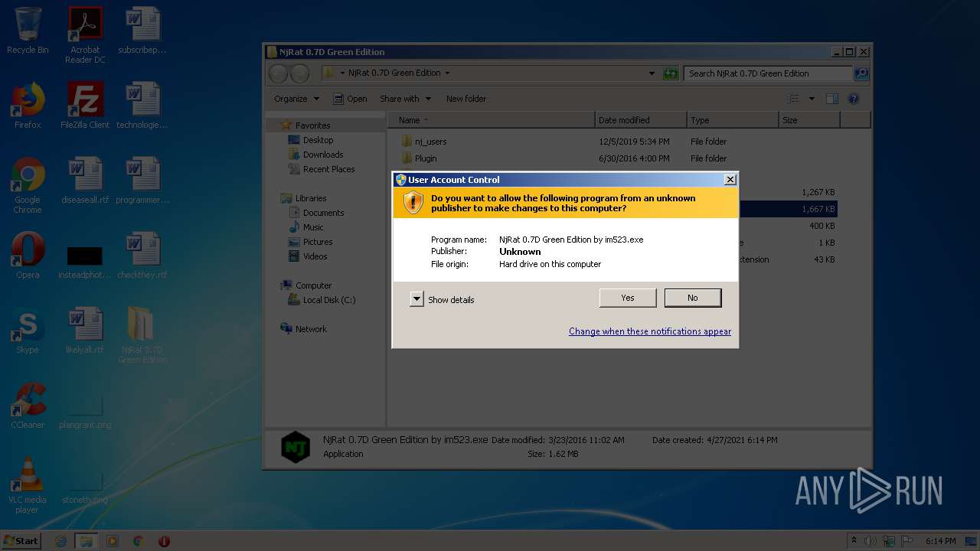The height and width of the screenshot is (551, 980).
Task: Open Change when these notifications appear link
Action: tap(649, 331)
